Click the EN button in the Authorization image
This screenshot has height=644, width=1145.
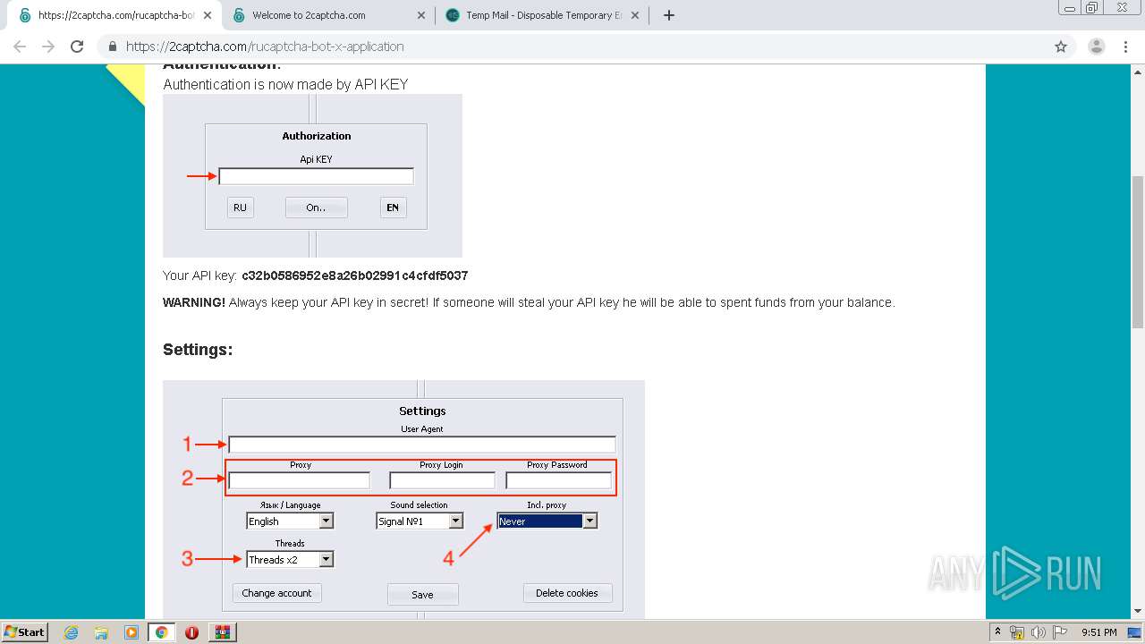pyautogui.click(x=392, y=208)
